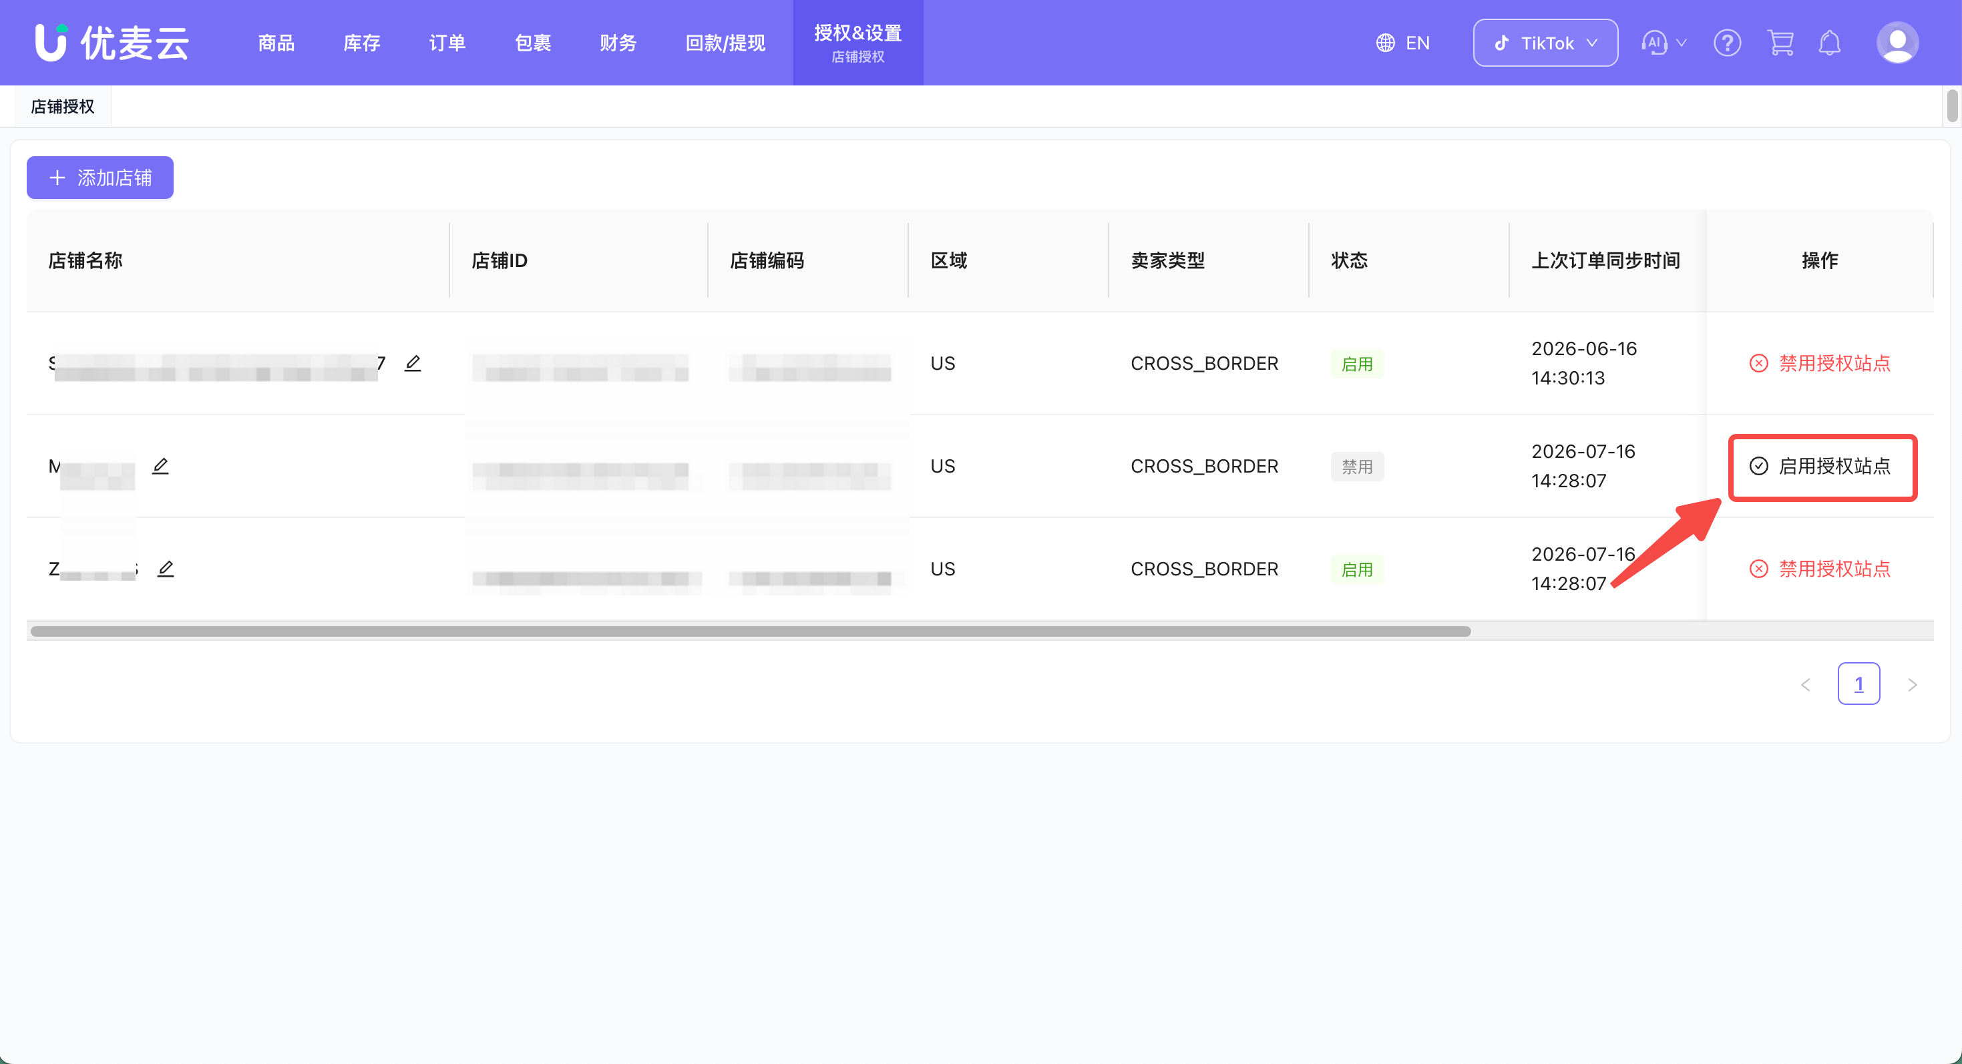The image size is (1962, 1064).
Task: Click the 2026-06-16 14:30:13 sync time
Action: (x=1584, y=363)
